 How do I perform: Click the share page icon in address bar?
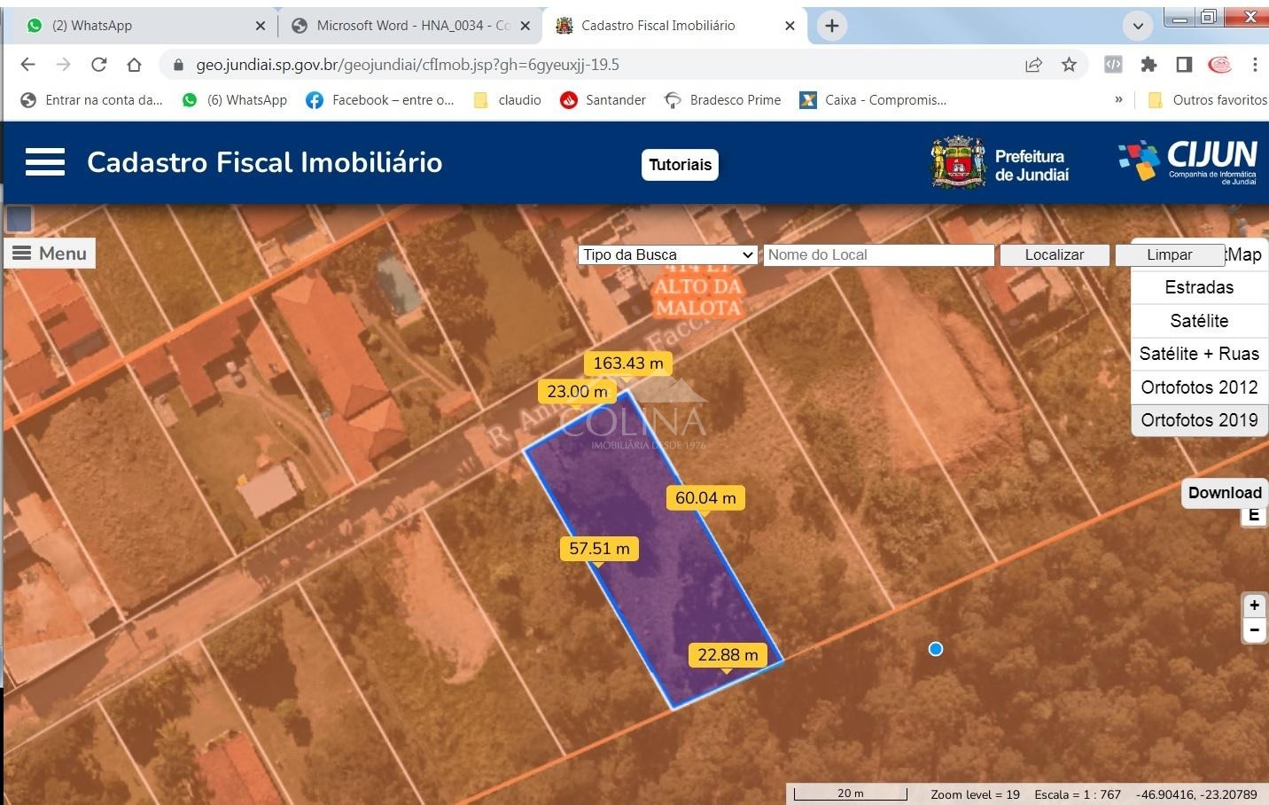point(1033,65)
